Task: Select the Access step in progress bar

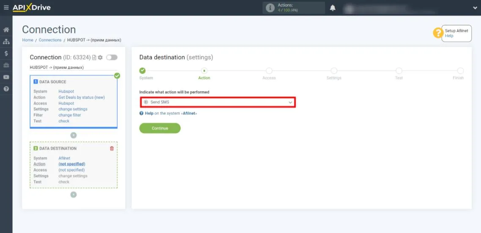Action: point(269,70)
